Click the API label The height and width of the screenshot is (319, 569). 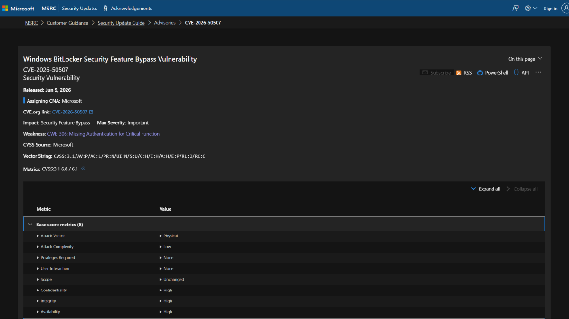coord(525,73)
